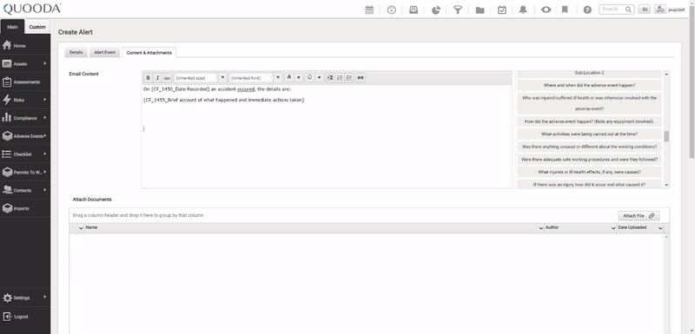The height and width of the screenshot is (334, 695).
Task: Click scroll down arrow of field list
Action: 666,186
